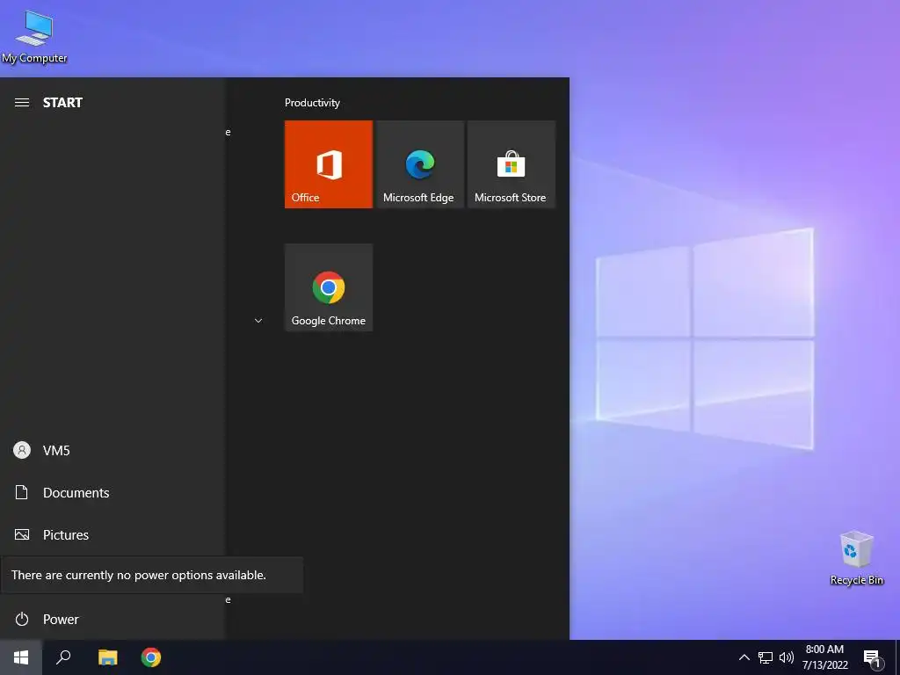Screen dimensions: 900x675
Task: Select the My Computer desktop icon
Action: pyautogui.click(x=34, y=37)
